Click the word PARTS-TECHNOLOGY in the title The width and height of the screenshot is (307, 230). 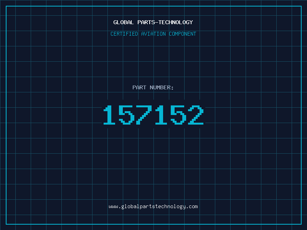click(x=165, y=22)
